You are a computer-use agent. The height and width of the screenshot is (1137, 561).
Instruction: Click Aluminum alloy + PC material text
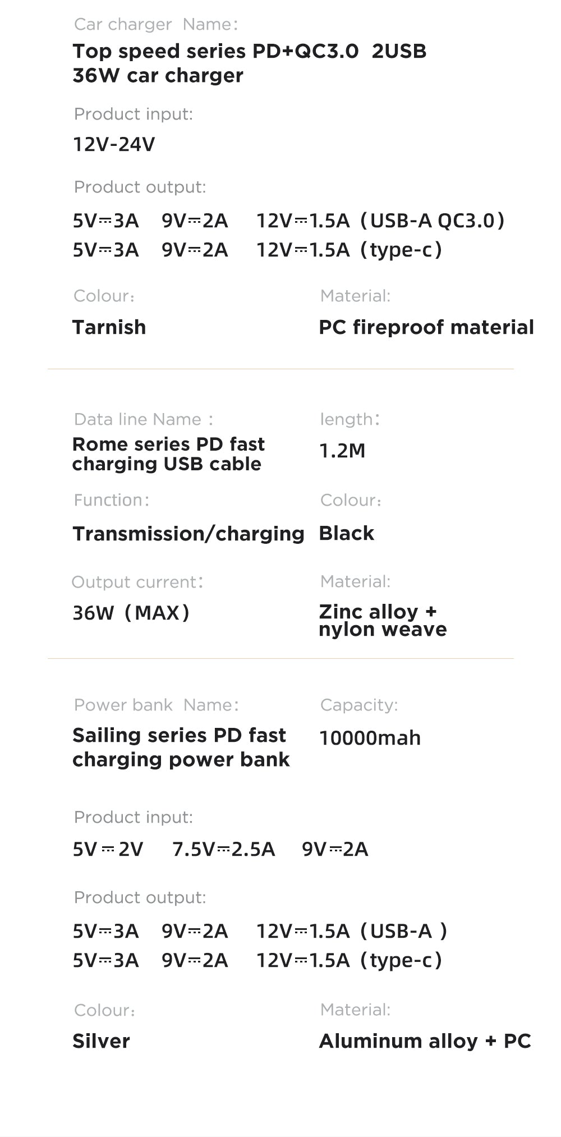click(425, 1041)
